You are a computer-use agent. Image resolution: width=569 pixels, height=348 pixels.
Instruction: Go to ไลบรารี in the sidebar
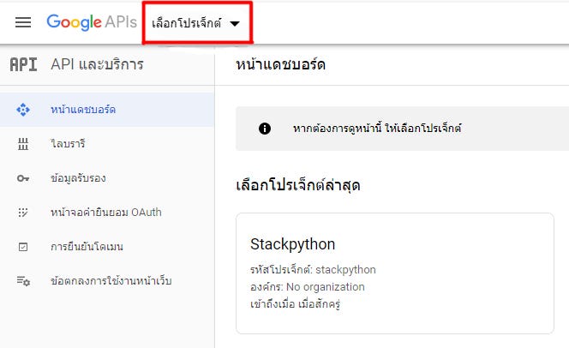tap(107, 144)
